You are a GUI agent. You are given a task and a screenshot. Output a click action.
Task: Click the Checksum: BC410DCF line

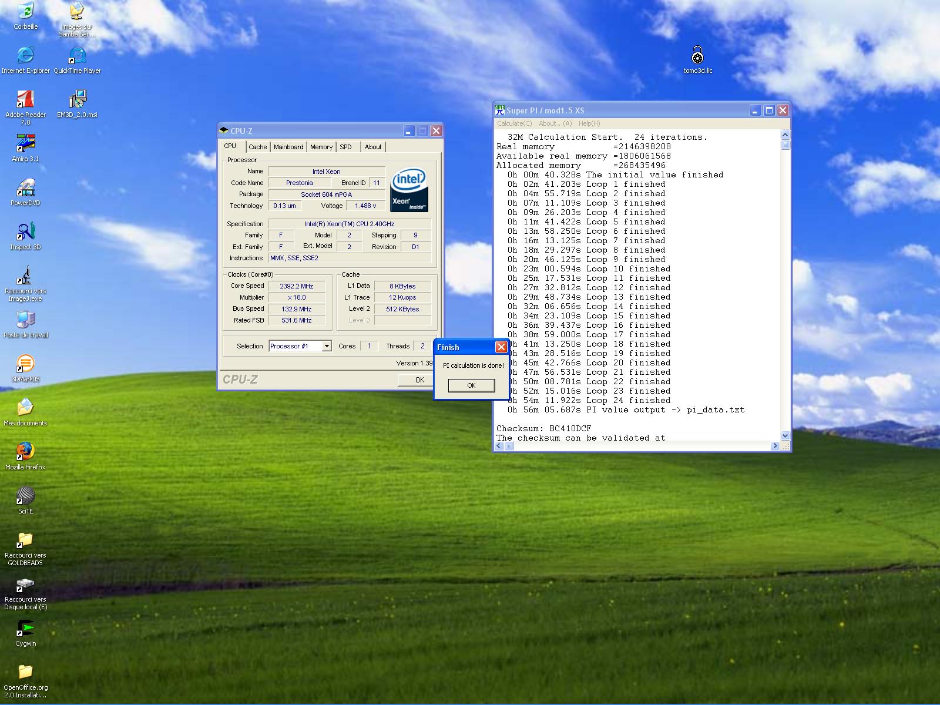tap(544, 428)
